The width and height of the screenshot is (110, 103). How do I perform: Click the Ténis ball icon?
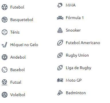(x=5, y=32)
